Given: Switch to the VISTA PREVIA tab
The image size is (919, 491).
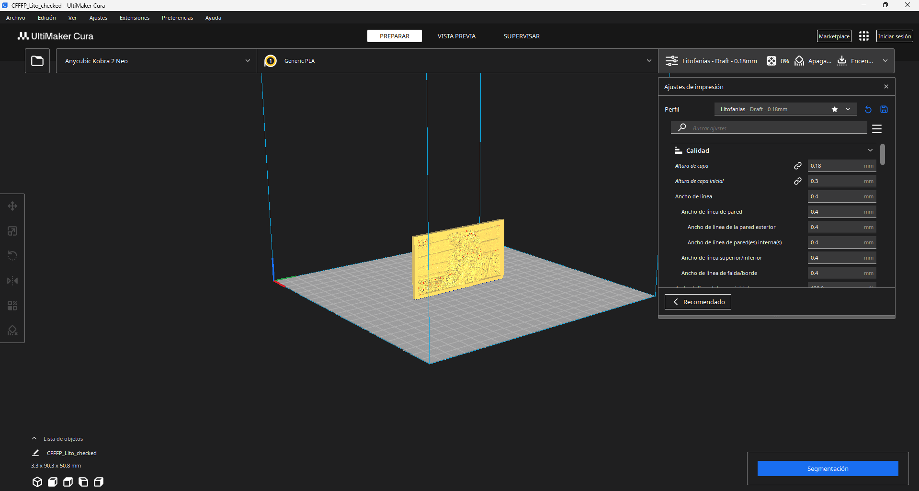Looking at the screenshot, I should [x=456, y=36].
